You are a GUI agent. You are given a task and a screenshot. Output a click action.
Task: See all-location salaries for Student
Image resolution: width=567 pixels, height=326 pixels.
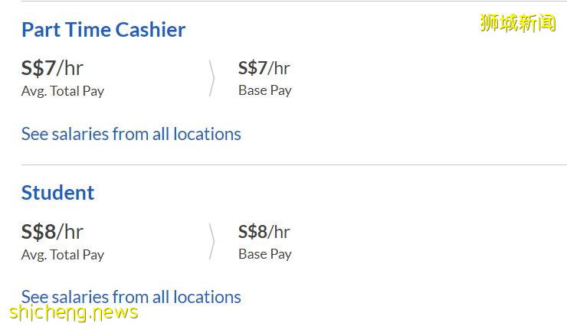pyautogui.click(x=131, y=297)
